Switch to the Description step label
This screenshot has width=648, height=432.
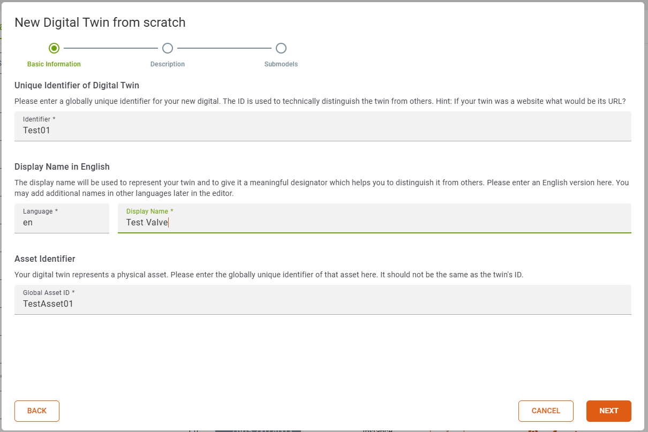(168, 64)
